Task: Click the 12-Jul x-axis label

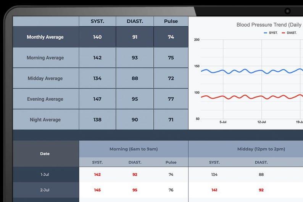Action: [x=262, y=122]
